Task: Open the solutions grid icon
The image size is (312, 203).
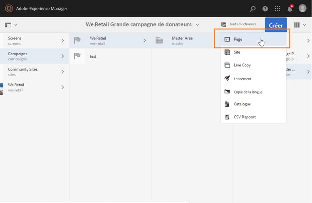Action: click(277, 9)
